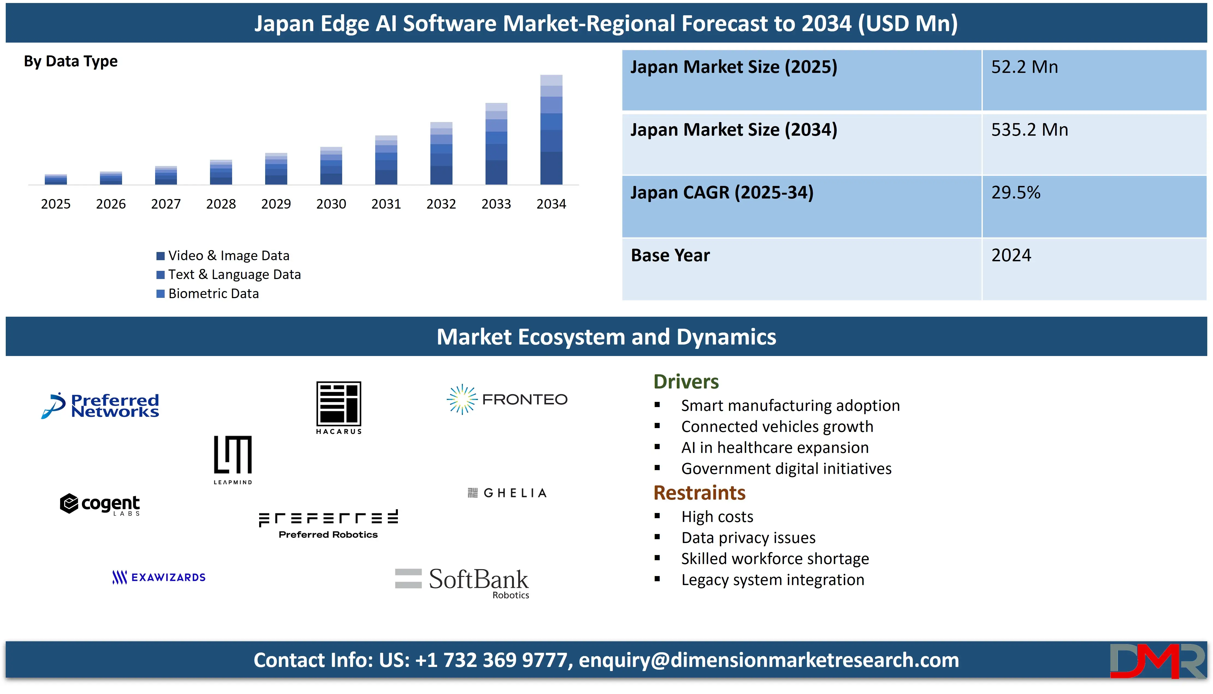This screenshot has width=1213, height=694.
Task: Click 'Government digital initiatives' bullet
Action: [786, 468]
